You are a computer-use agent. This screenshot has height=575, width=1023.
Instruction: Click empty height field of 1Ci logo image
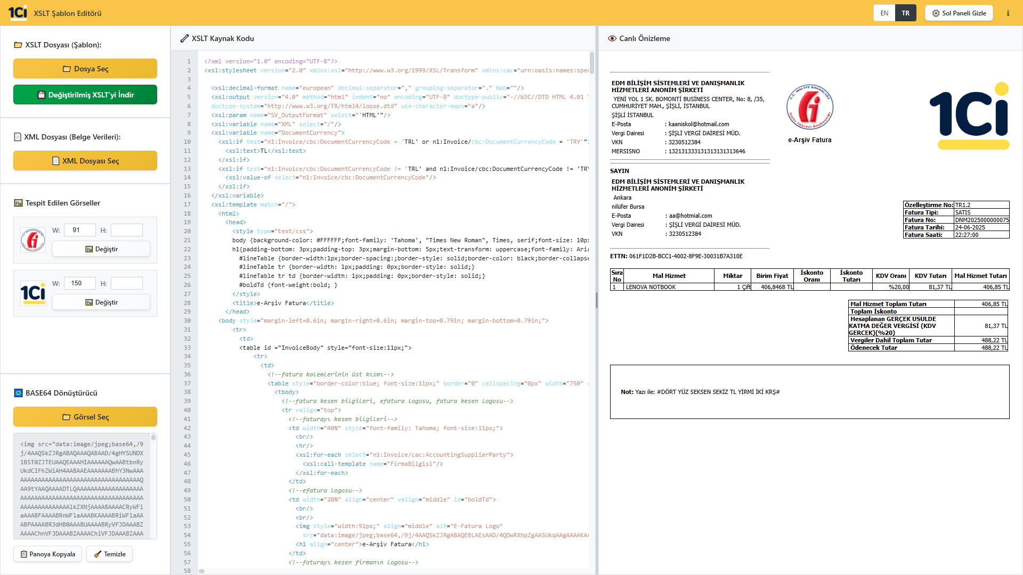click(x=127, y=283)
